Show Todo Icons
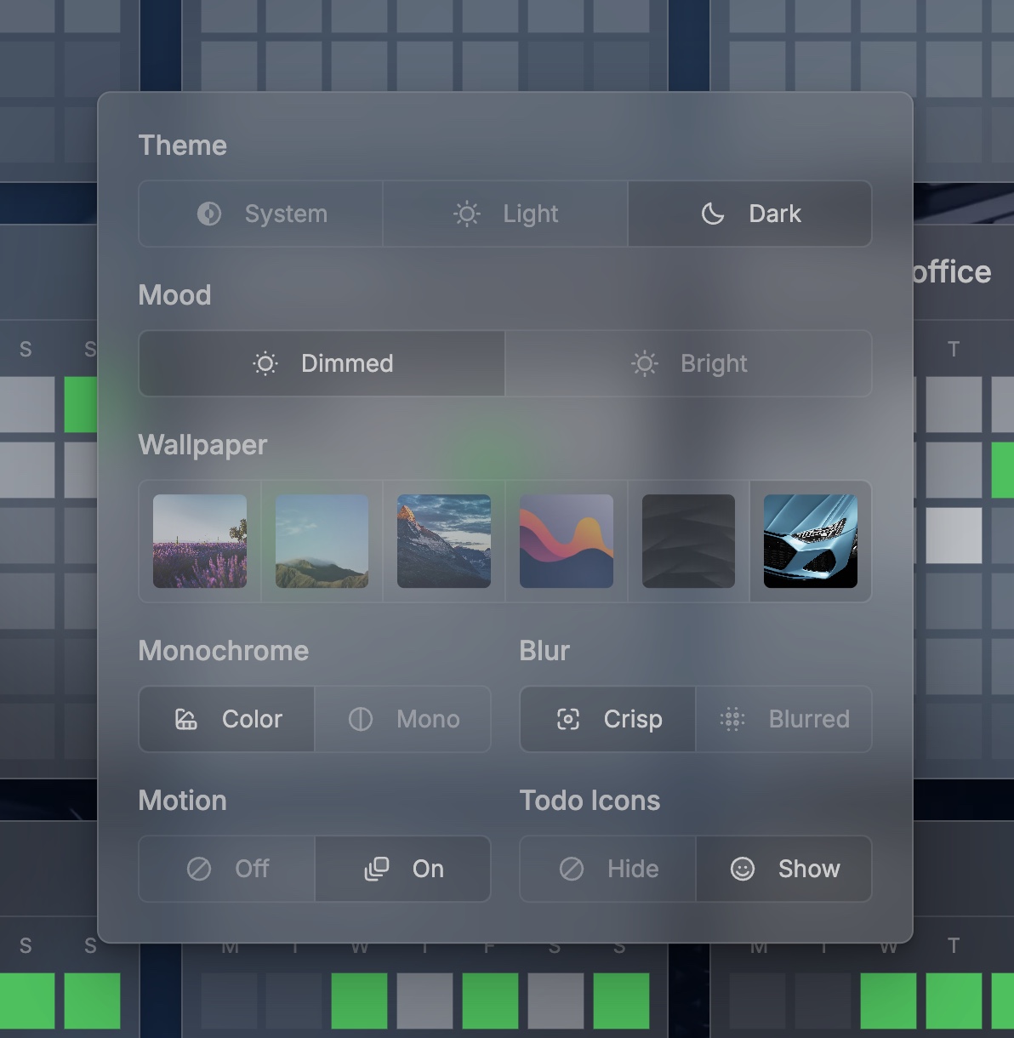The image size is (1014, 1038). coord(784,869)
